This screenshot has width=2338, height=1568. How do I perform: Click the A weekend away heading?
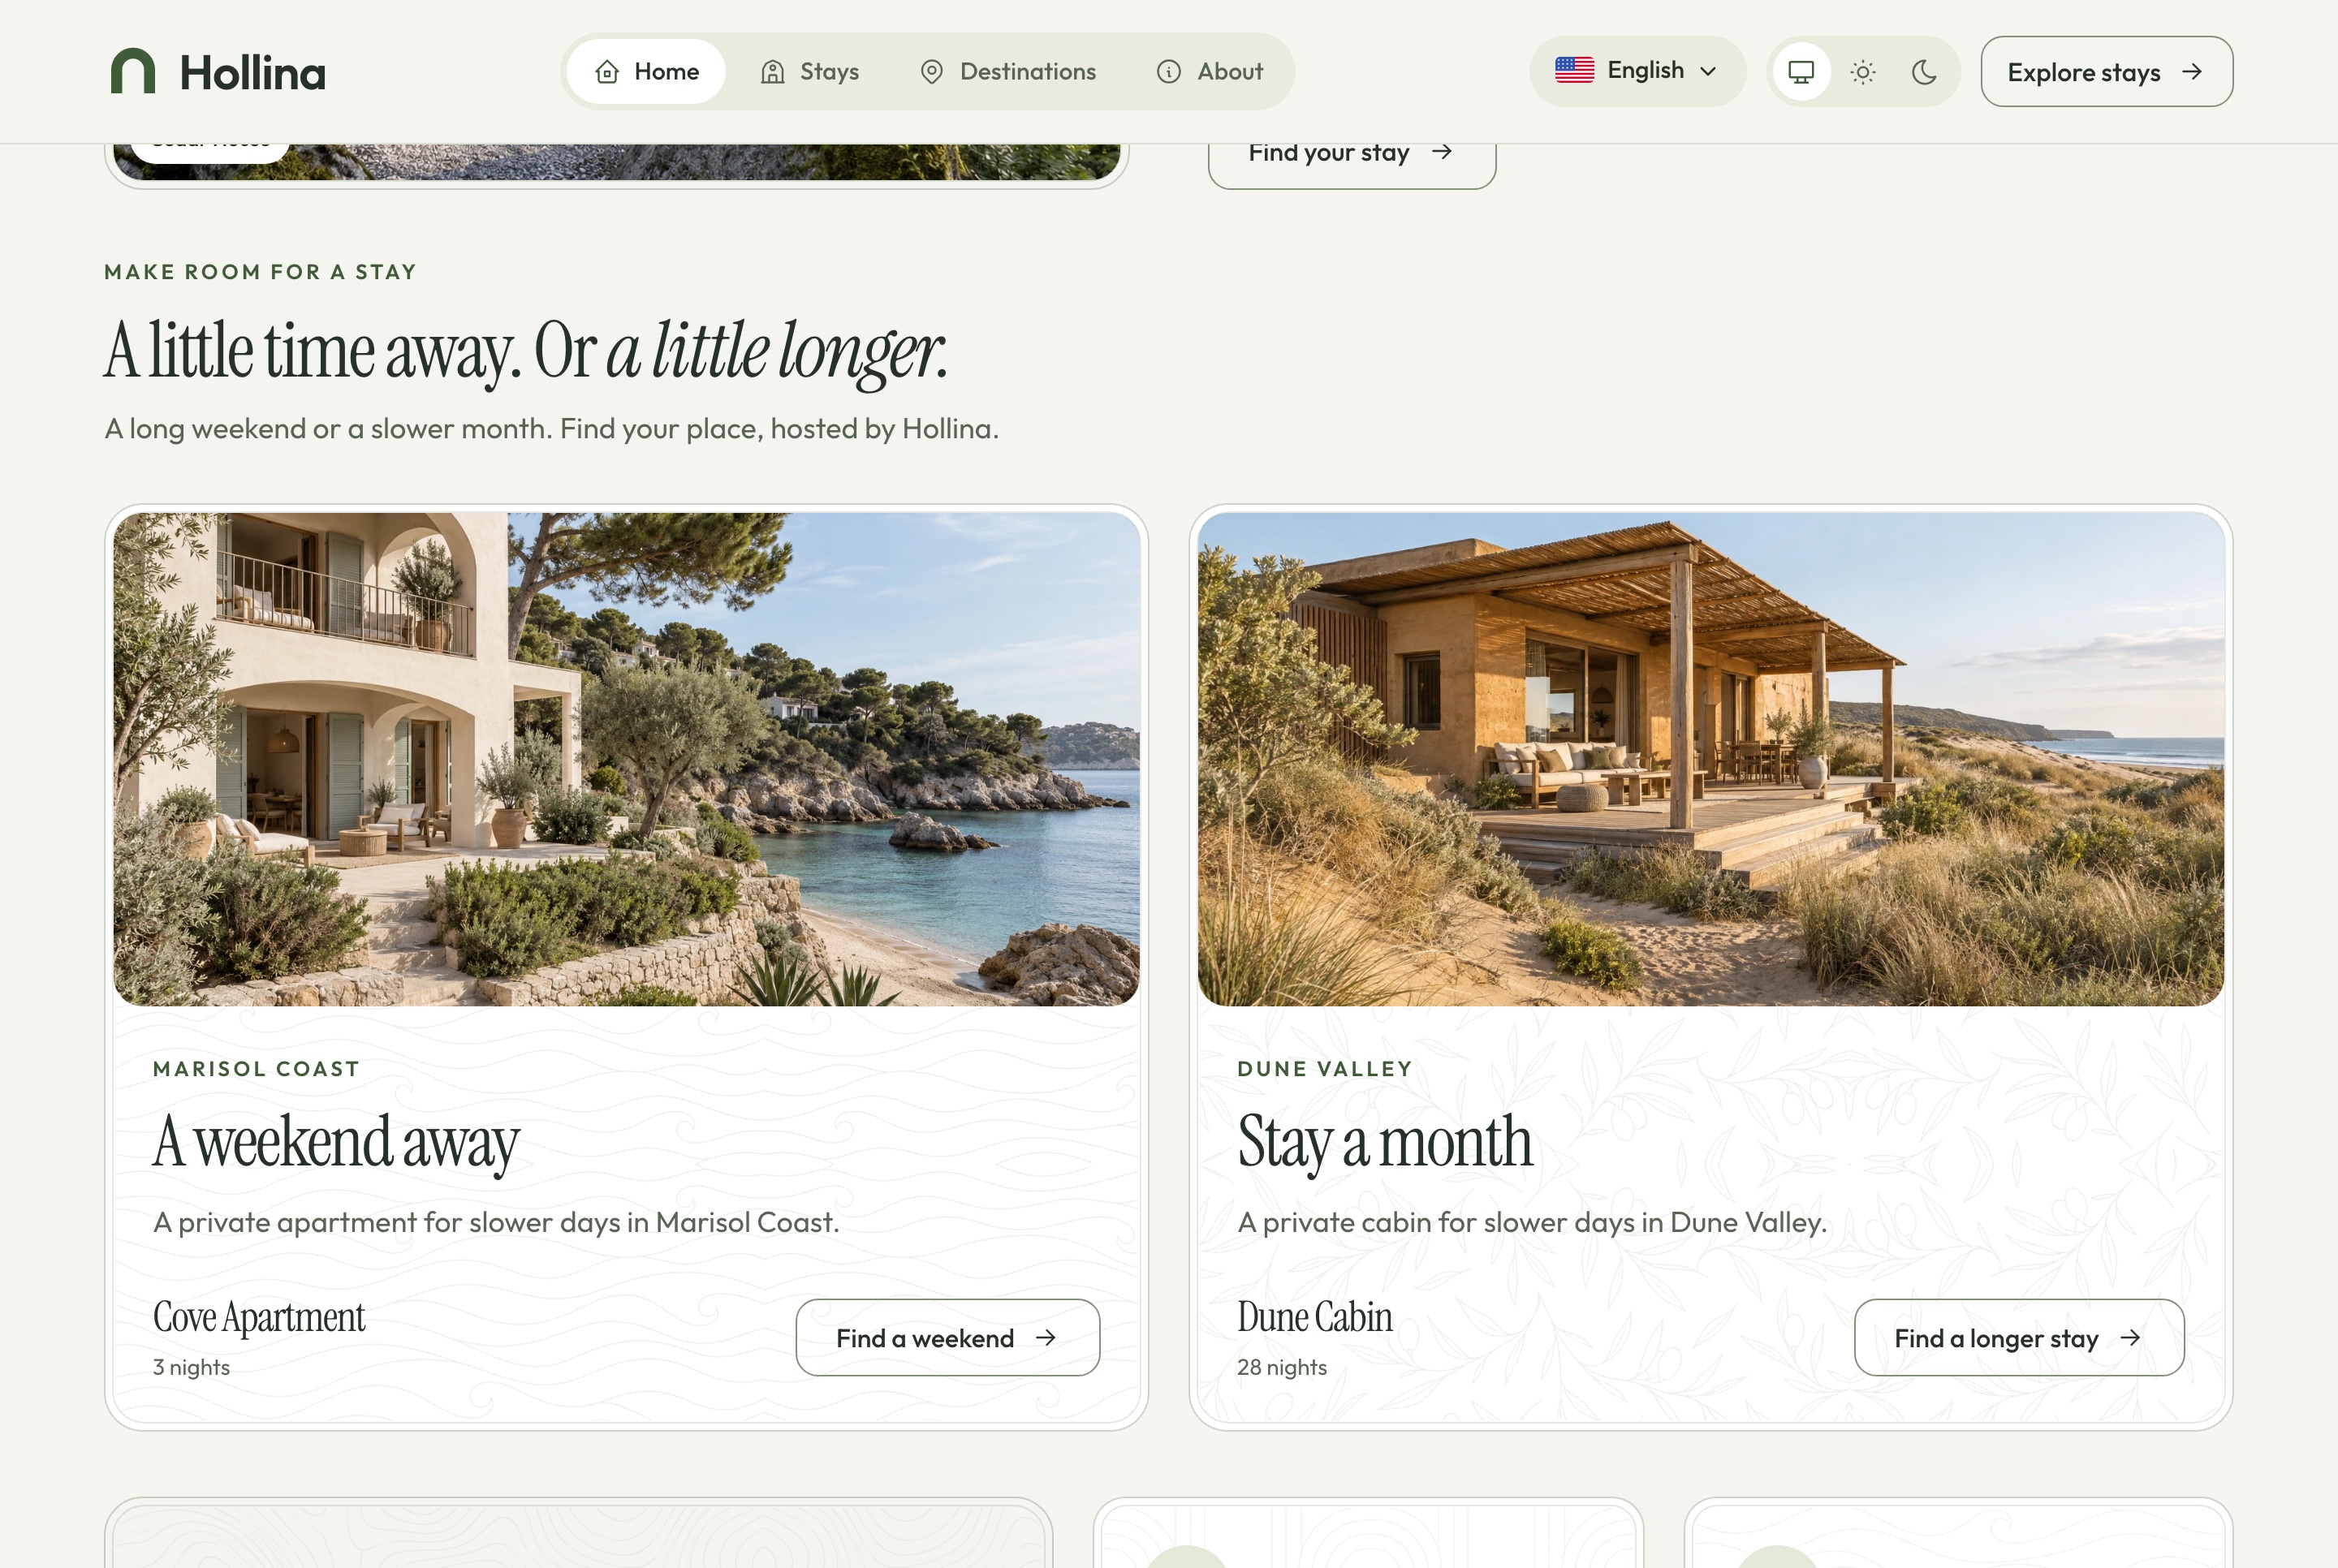pyautogui.click(x=336, y=1142)
